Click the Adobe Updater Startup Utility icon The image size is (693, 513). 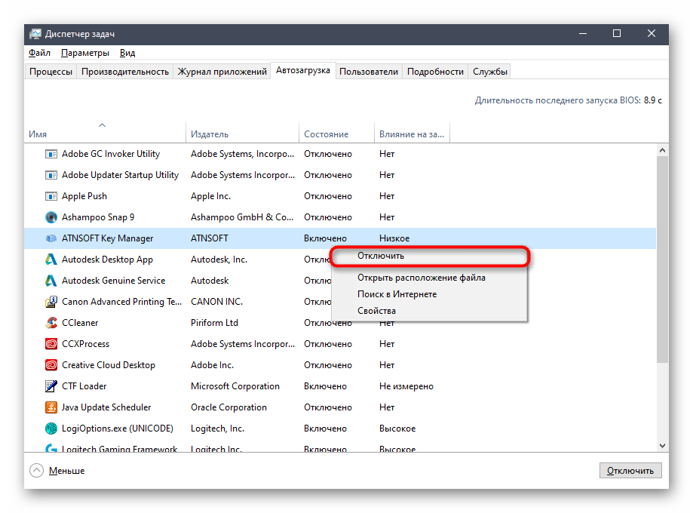point(51,175)
